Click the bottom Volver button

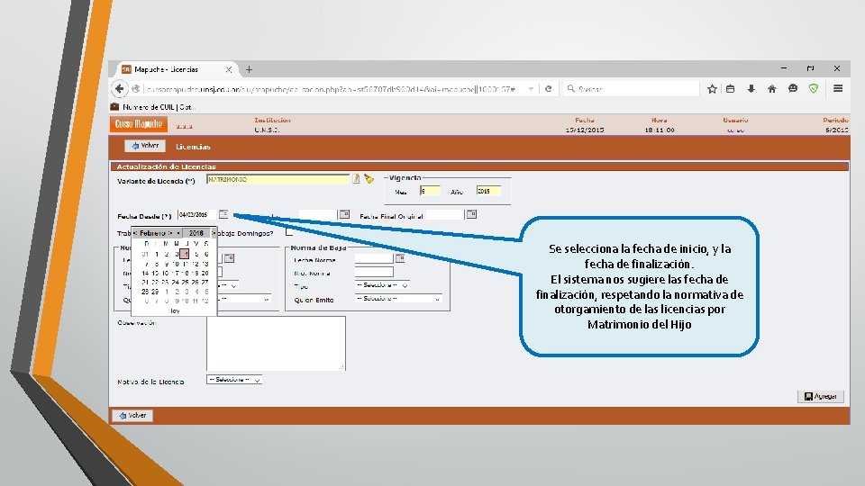tap(132, 416)
